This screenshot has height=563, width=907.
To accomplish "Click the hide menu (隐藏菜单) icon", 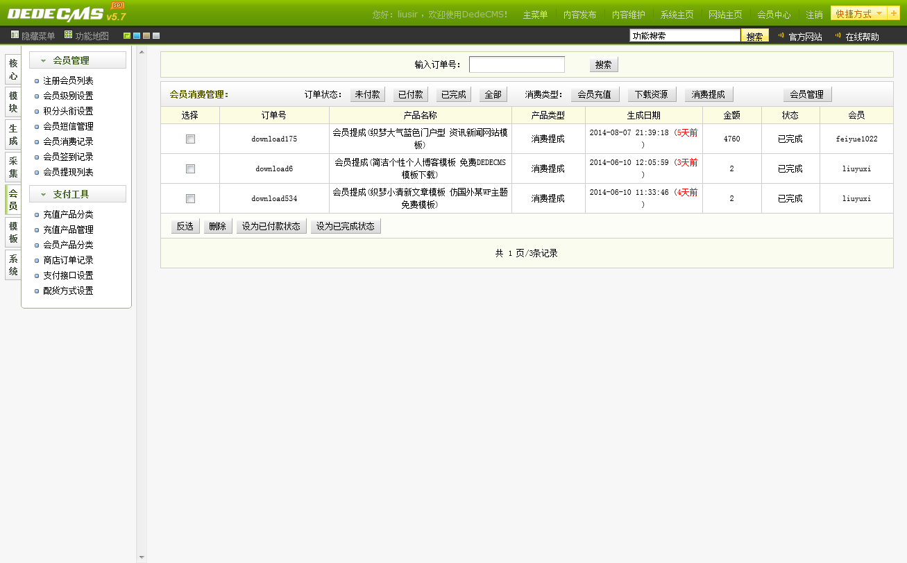I will pos(15,35).
